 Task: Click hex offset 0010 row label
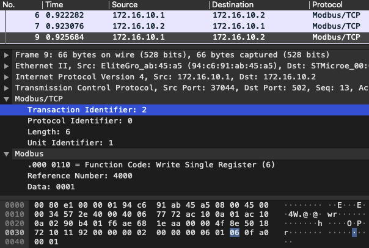[15, 214]
